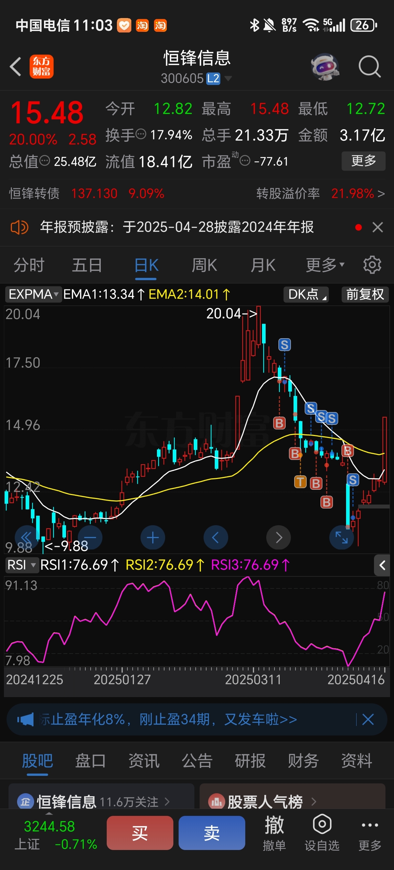Screen dimensions: 394x870
Task: Tap battery indicator in status bar
Action: point(363,25)
